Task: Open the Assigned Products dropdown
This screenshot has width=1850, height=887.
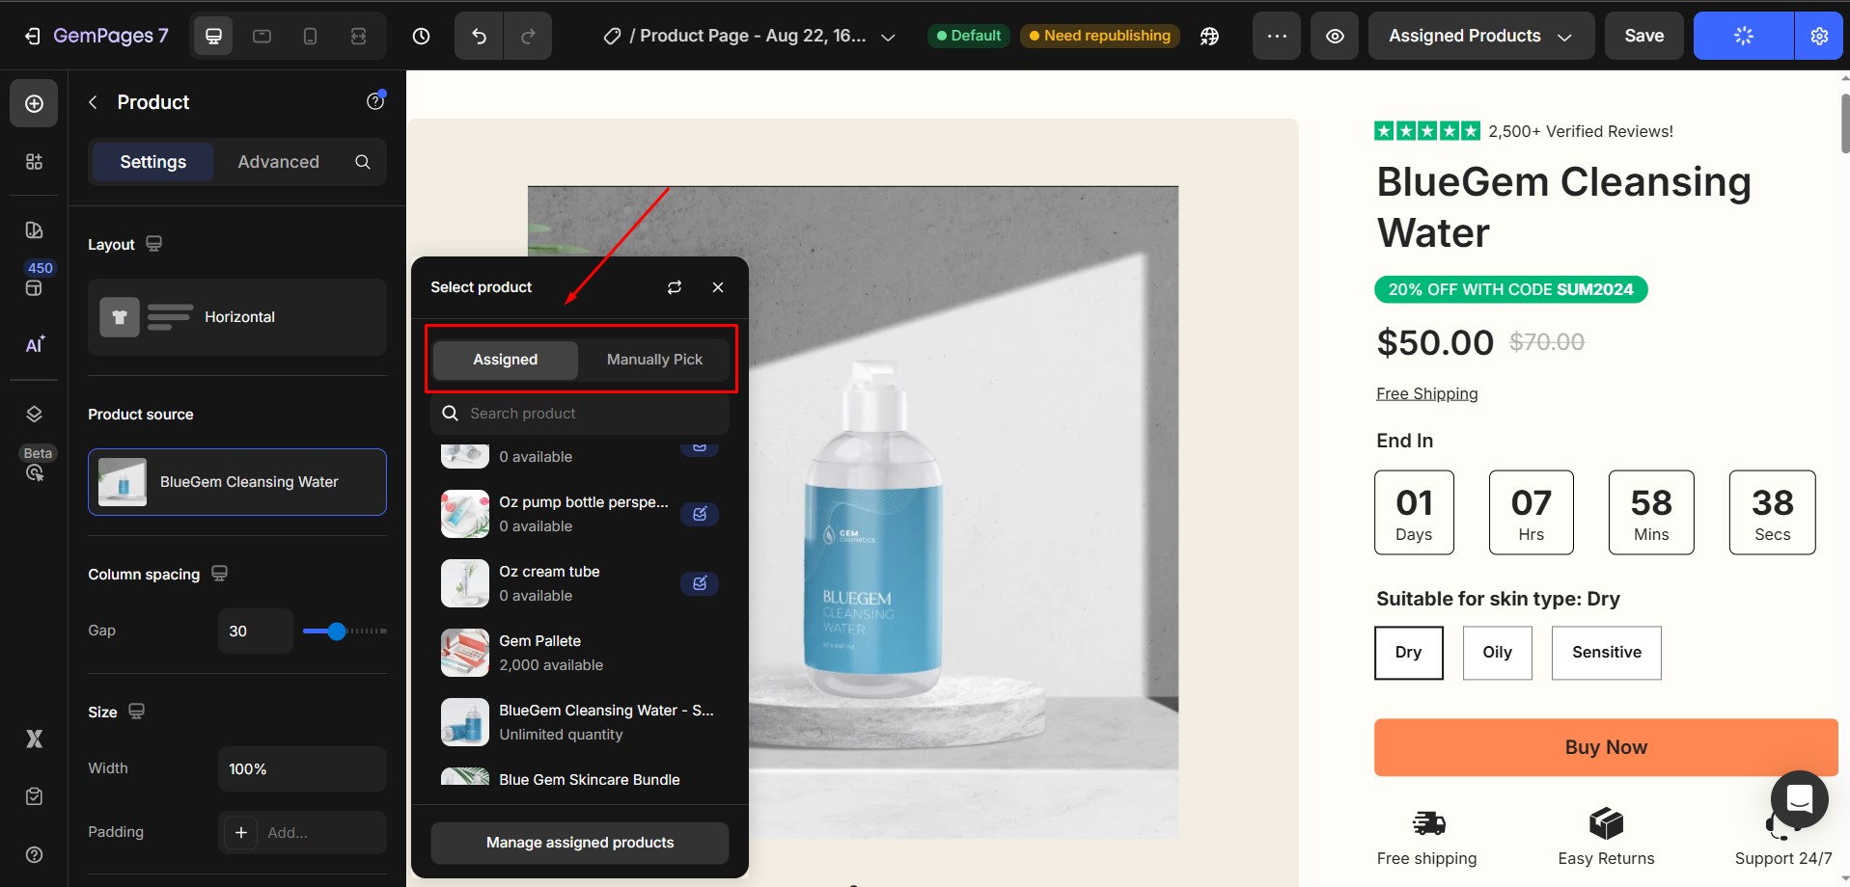Action: click(1479, 36)
